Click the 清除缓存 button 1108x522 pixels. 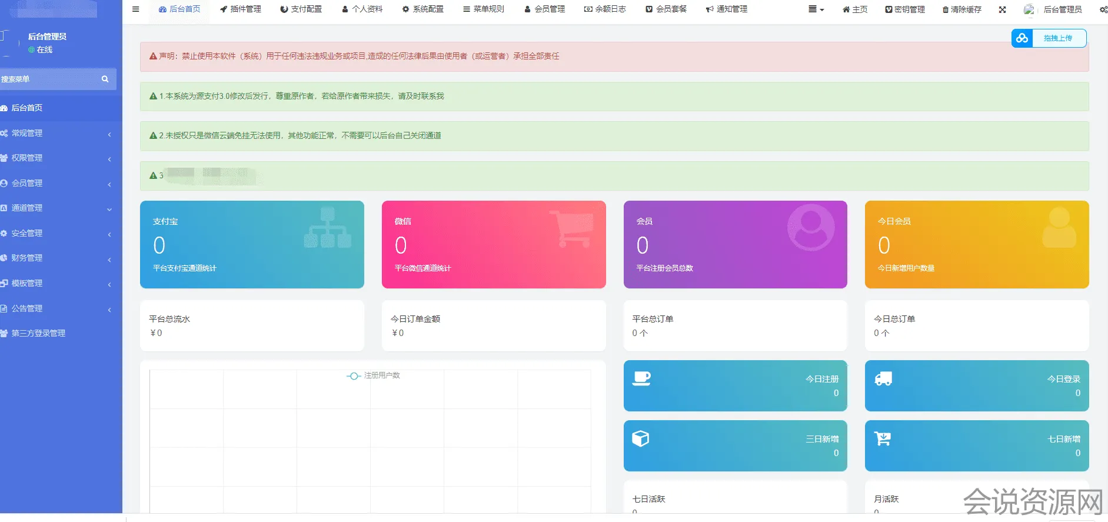[x=961, y=9]
